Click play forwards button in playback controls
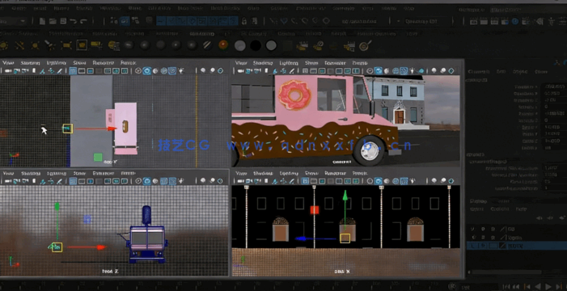567x291 pixels. (x=548, y=286)
